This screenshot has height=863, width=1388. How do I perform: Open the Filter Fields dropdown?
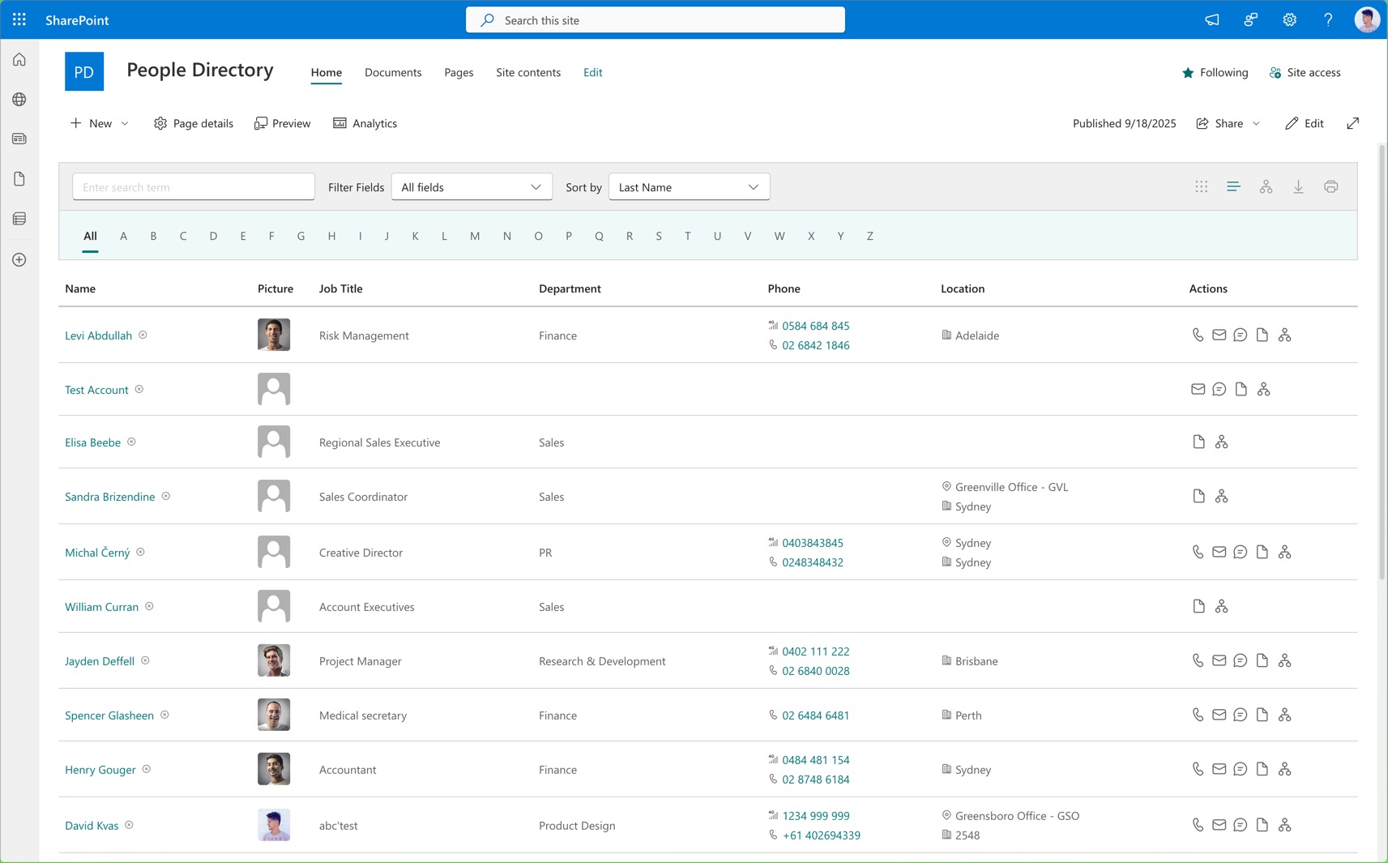(472, 187)
